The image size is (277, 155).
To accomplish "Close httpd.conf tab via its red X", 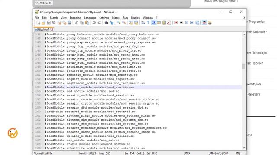I will coord(52,29).
